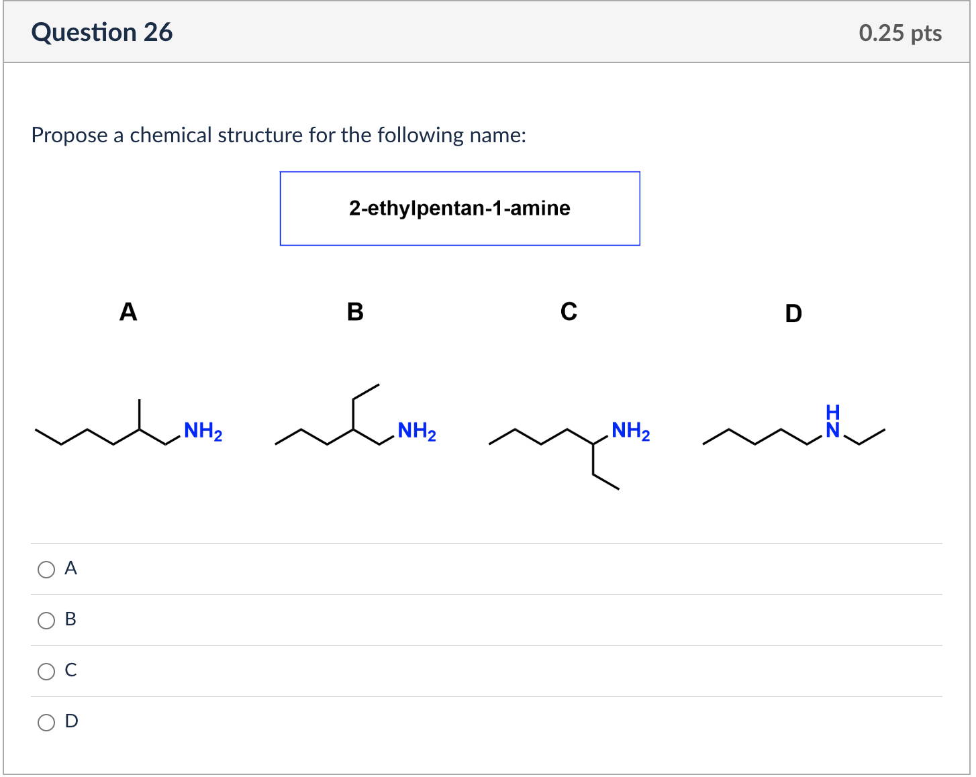Click the Question 26 header
976x777 pixels.
(x=102, y=32)
